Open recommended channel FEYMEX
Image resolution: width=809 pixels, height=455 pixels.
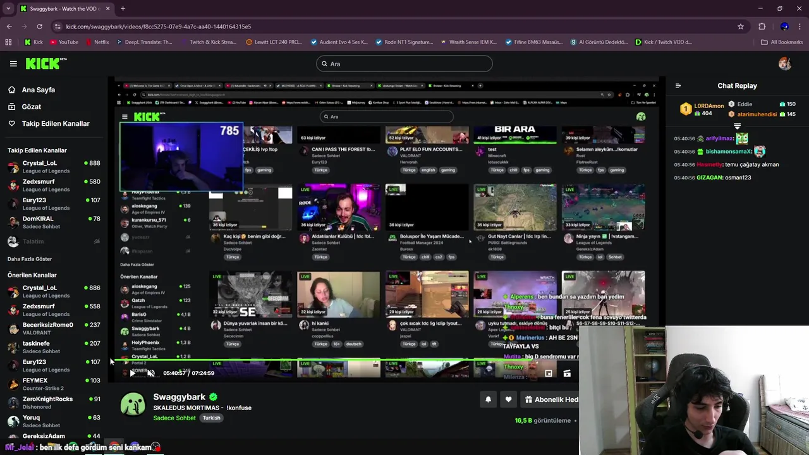point(54,384)
